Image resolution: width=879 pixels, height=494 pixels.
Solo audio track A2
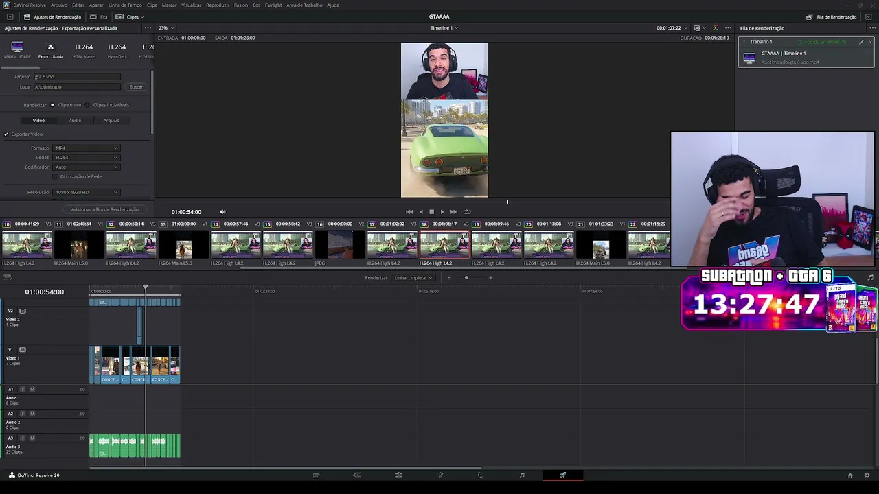coord(23,414)
